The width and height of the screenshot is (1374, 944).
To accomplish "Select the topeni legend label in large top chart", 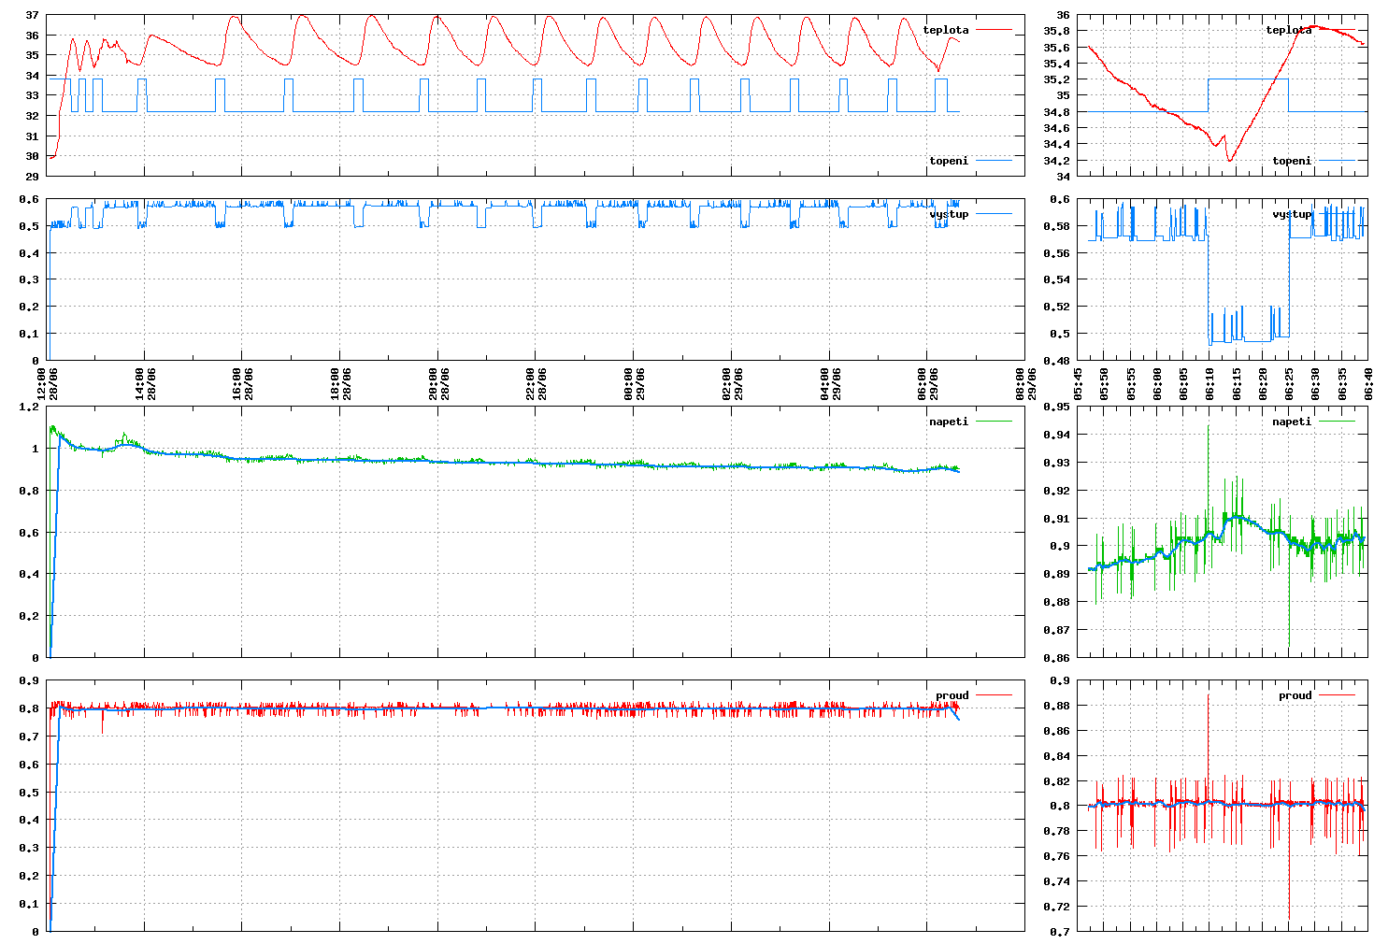I will coord(948,161).
